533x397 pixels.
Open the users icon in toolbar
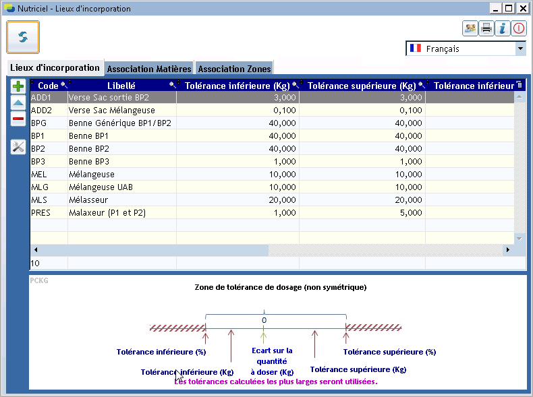click(x=470, y=28)
